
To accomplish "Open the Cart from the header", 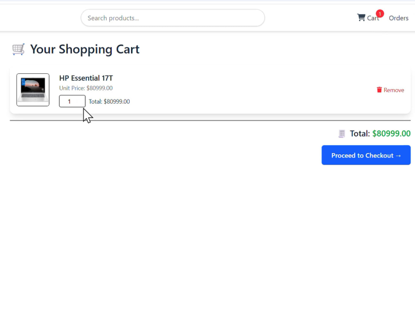I will coord(368,18).
